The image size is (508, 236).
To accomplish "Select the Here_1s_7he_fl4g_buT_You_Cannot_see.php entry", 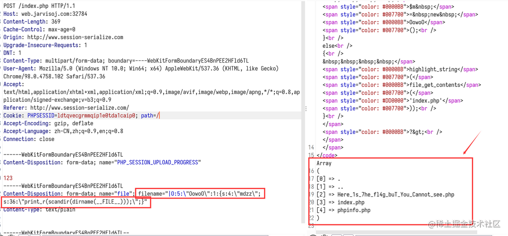I will click(x=385, y=195).
